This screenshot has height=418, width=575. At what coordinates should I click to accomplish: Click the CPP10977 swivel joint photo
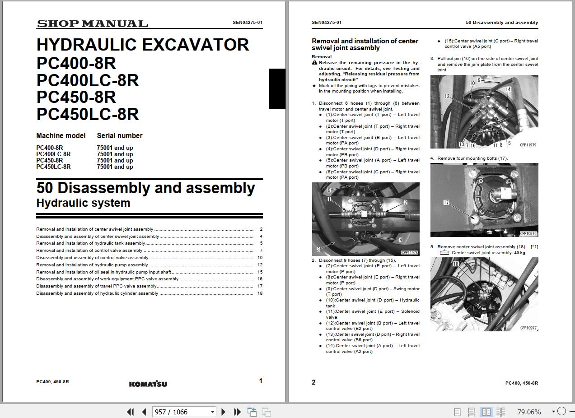coord(484,294)
